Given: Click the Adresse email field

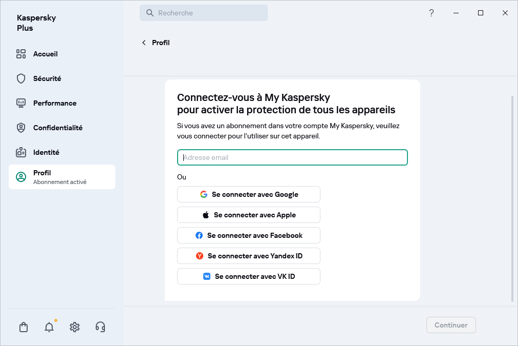Looking at the screenshot, I should pos(292,157).
